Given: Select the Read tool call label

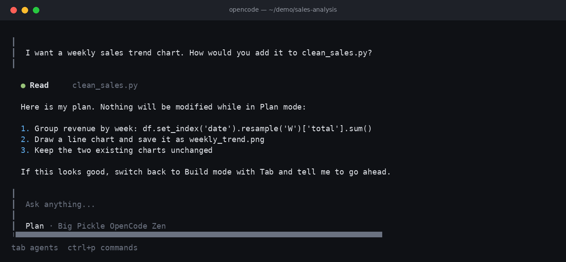Looking at the screenshot, I should (39, 85).
